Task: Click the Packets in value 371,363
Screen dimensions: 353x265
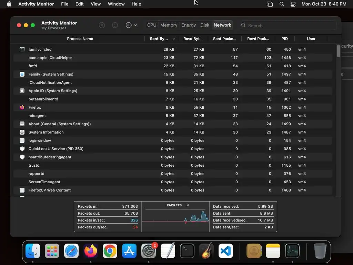Action: [130, 206]
